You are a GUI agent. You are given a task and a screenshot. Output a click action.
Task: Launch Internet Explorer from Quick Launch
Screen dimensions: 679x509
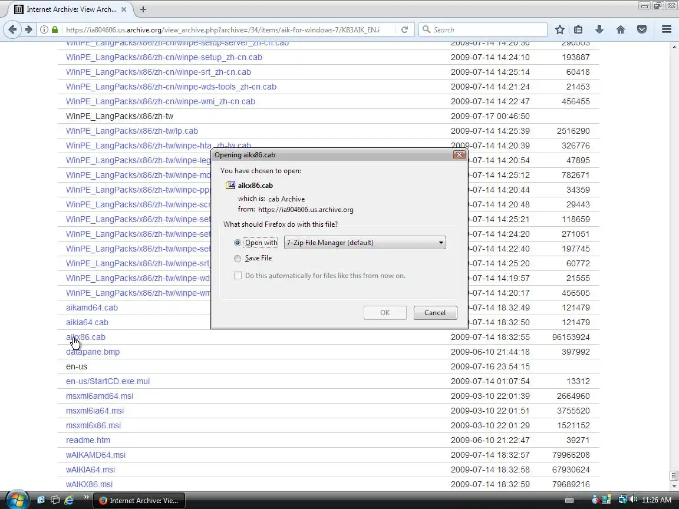point(69,500)
